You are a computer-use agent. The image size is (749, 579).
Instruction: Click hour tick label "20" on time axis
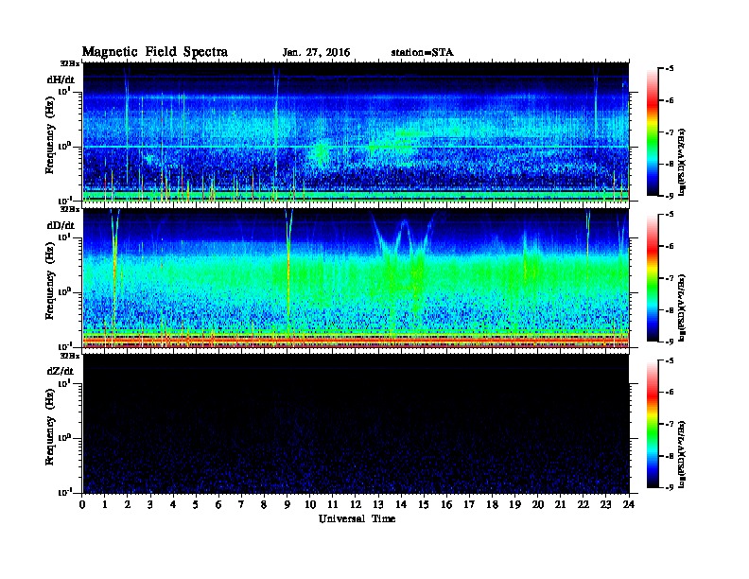[x=538, y=505]
